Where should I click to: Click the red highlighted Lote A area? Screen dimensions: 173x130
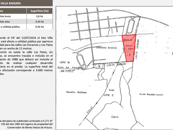click(129, 50)
